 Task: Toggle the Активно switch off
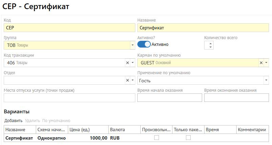coord(144,45)
